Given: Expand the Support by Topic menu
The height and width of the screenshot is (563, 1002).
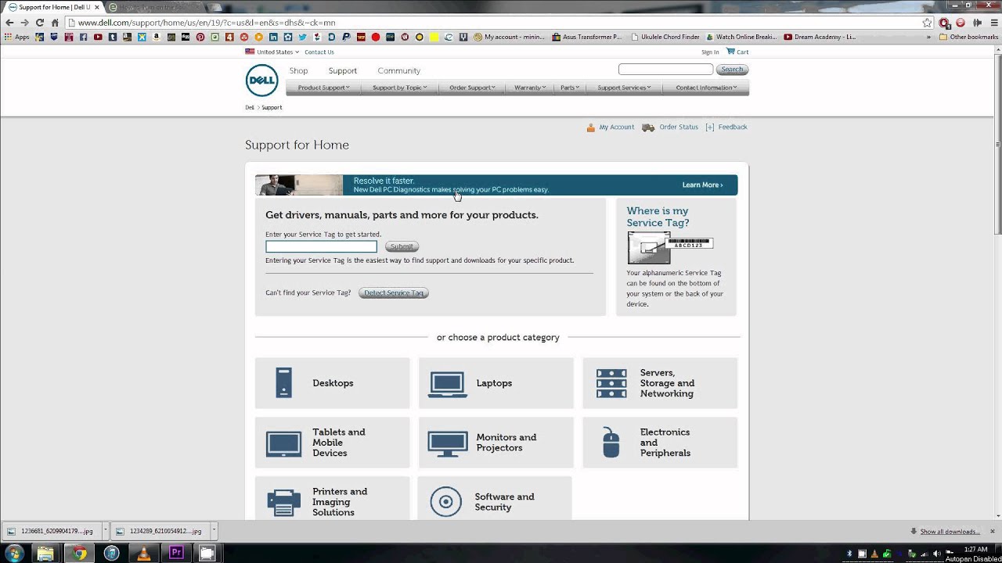Looking at the screenshot, I should [399, 88].
